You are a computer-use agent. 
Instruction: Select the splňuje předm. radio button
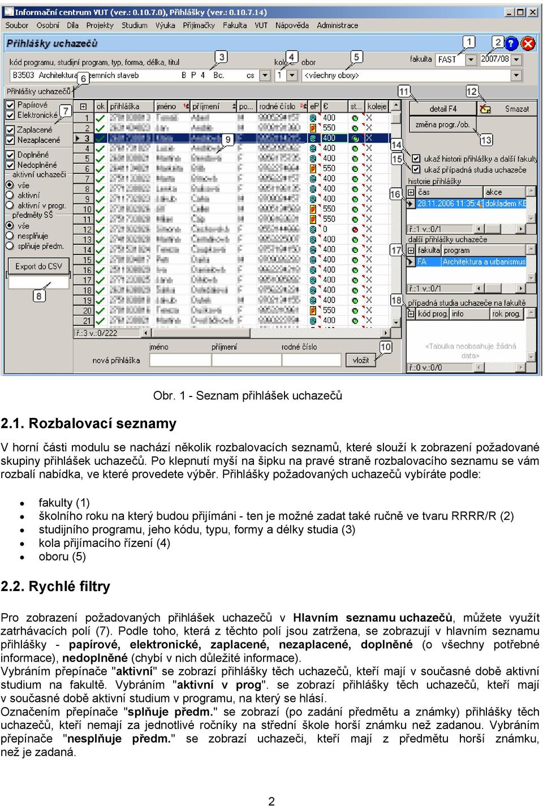point(10,246)
